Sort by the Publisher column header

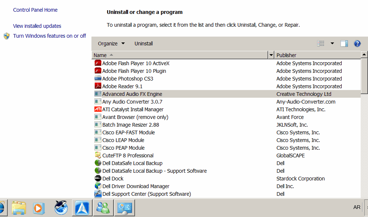coord(317,55)
